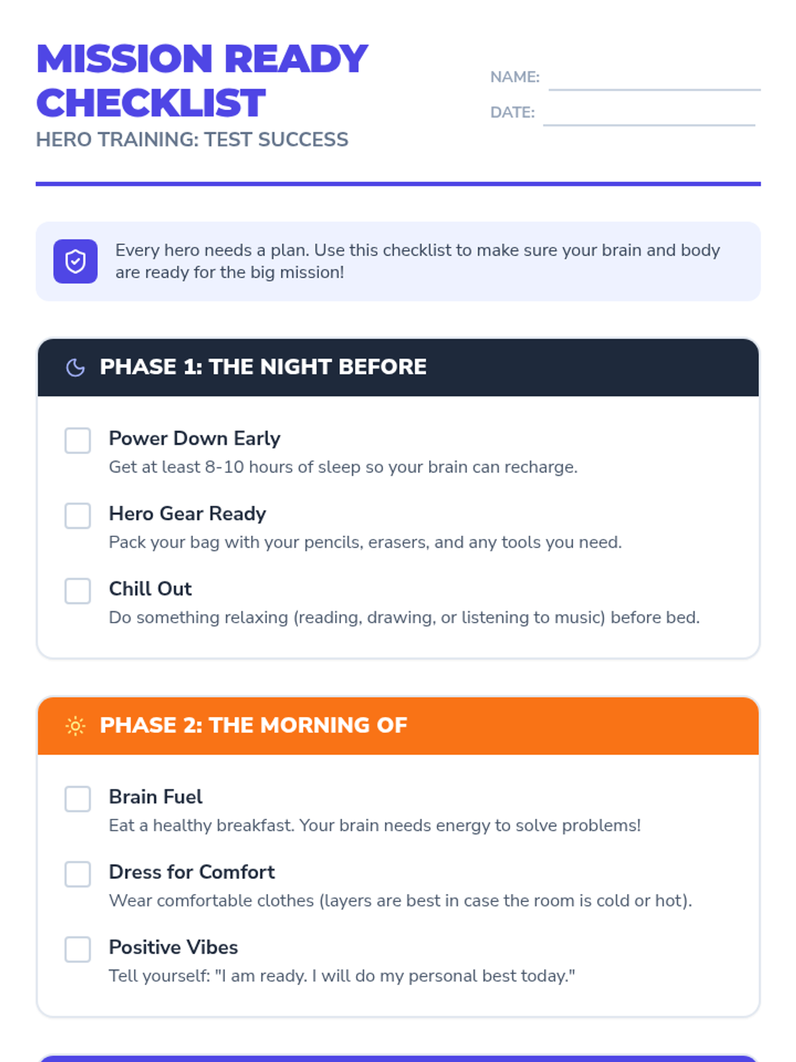Click the sun icon in Phase 2 header
This screenshot has width=796, height=1062.
tap(76, 725)
